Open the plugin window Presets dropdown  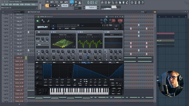point(112,16)
